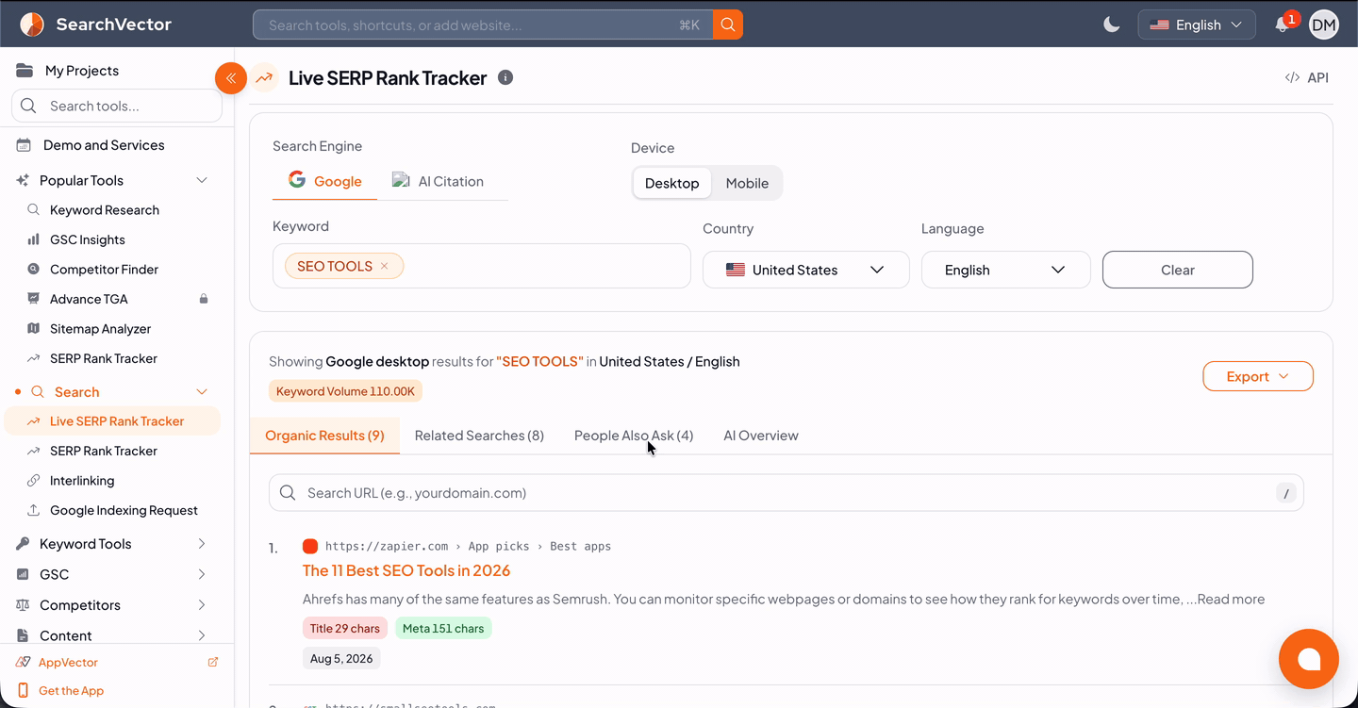Toggle dark mode moon icon
The width and height of the screenshot is (1358, 708).
click(1112, 25)
